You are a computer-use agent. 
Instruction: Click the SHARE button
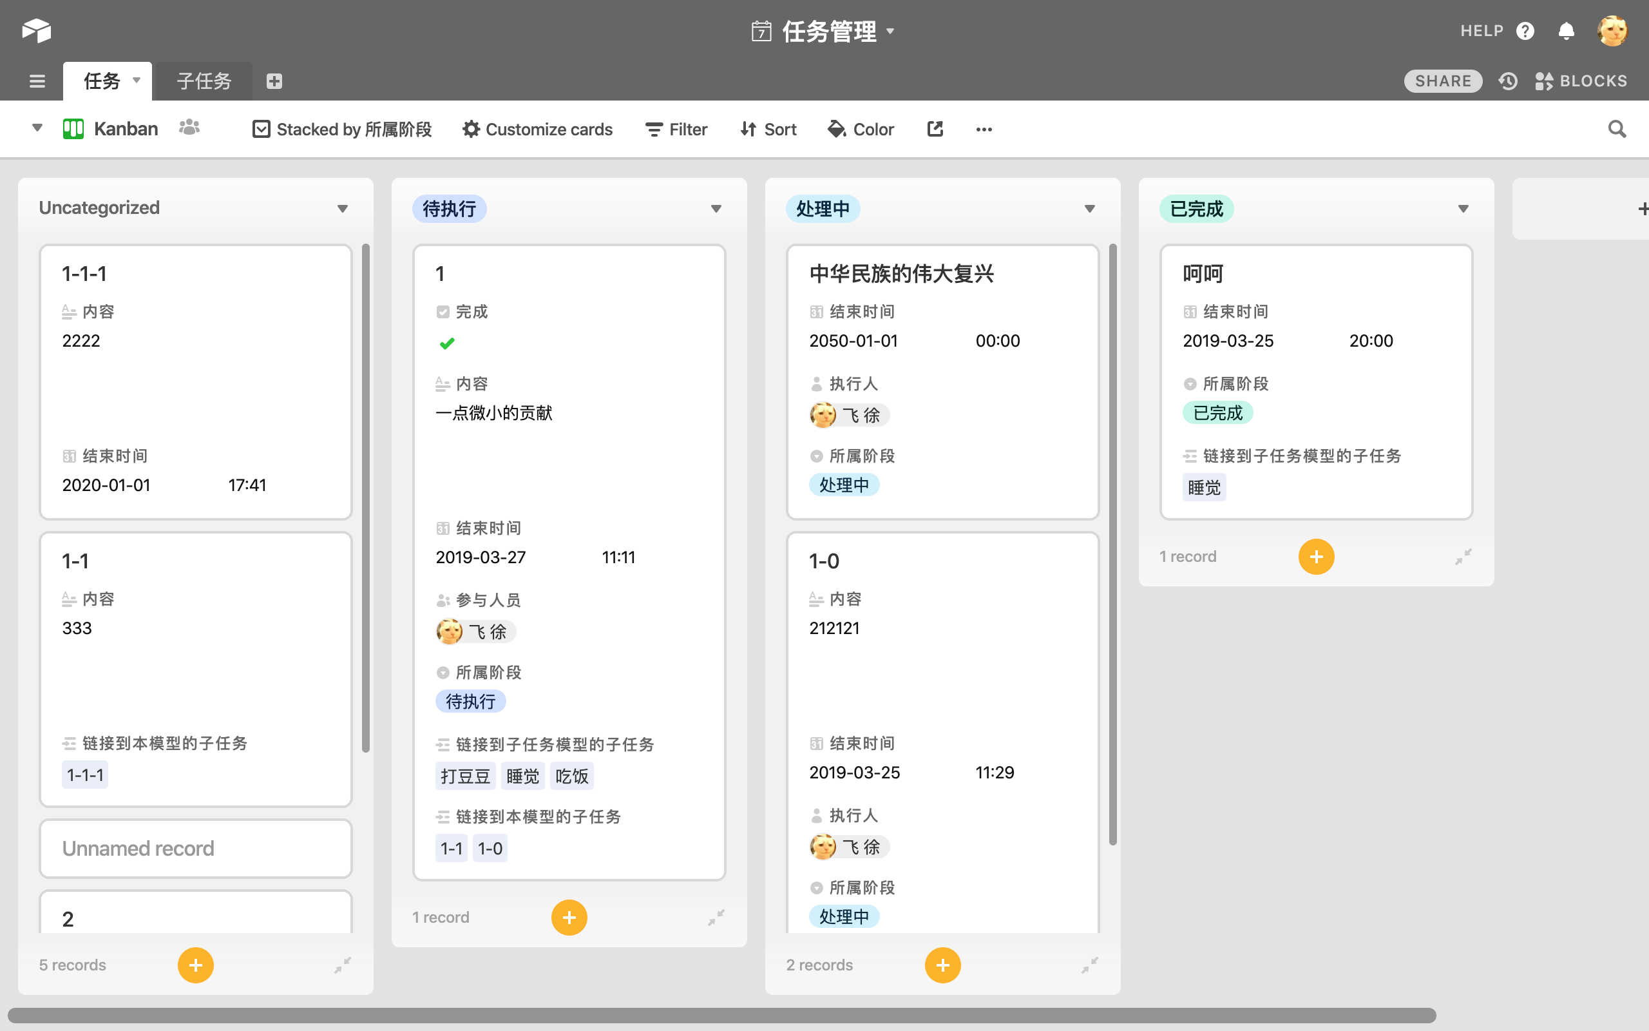(1442, 81)
